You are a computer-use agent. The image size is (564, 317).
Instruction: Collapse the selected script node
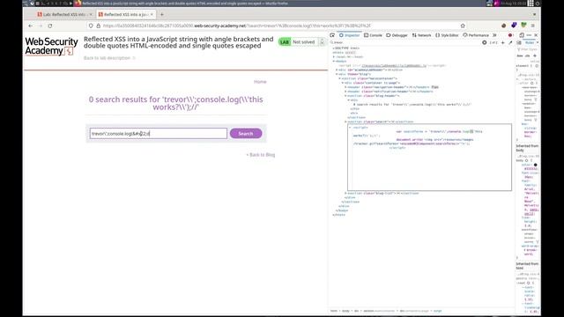350,127
